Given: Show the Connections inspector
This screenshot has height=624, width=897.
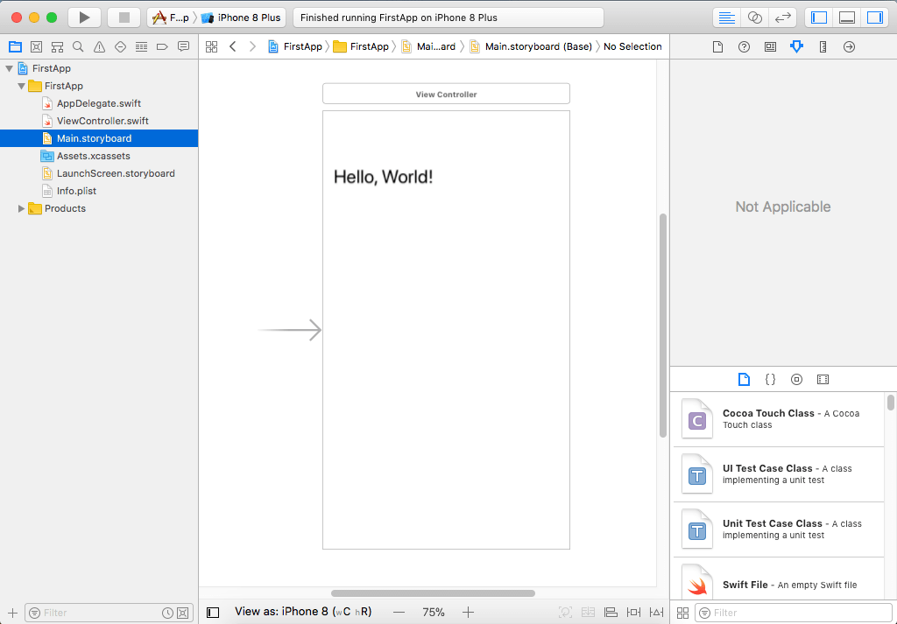Looking at the screenshot, I should coord(848,46).
